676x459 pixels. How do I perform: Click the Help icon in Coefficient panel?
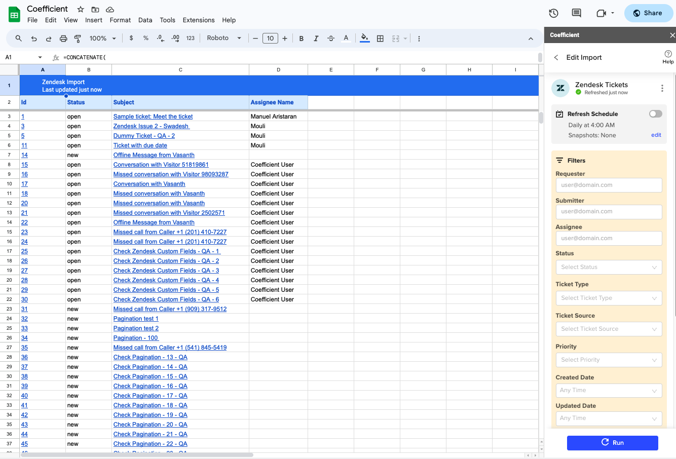(668, 57)
